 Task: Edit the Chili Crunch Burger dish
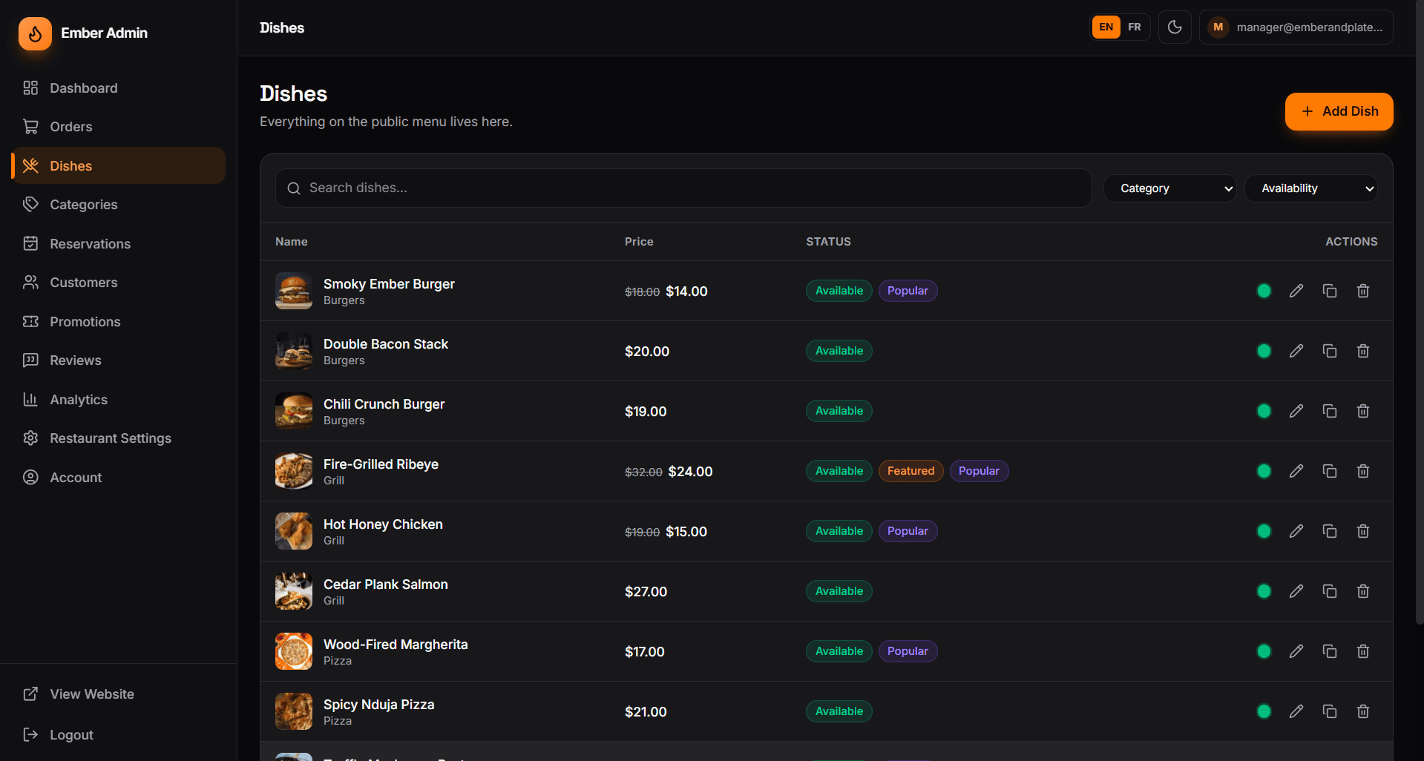point(1296,411)
